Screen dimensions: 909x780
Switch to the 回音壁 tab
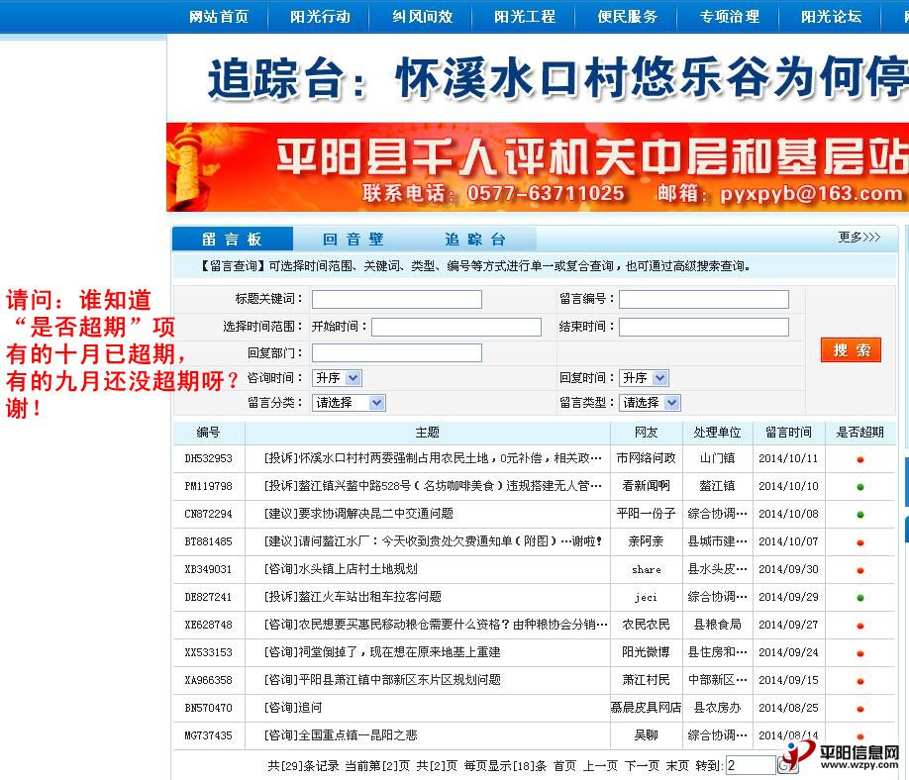pyautogui.click(x=353, y=239)
